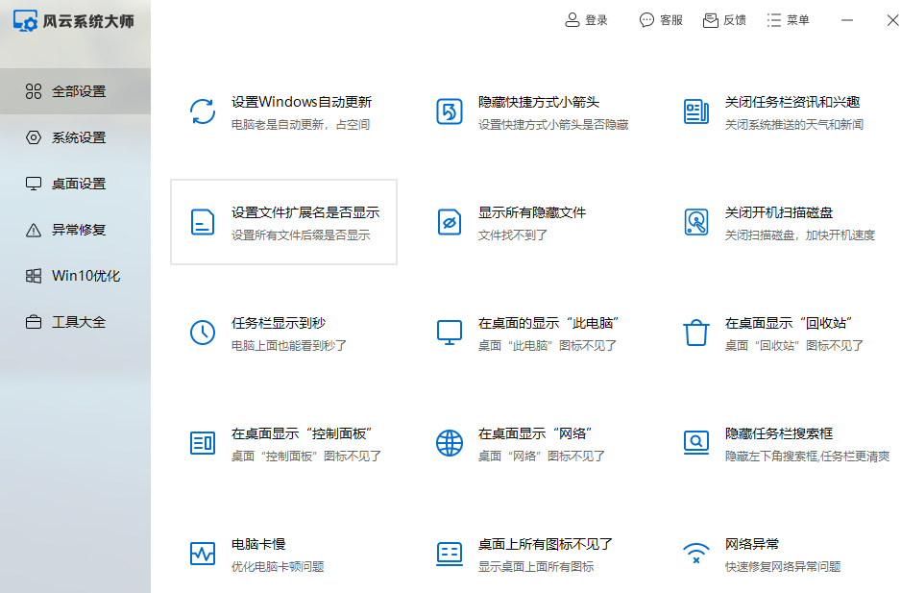Screen dimensions: 901x593
Task: Click the file extension document icon
Action: pyautogui.click(x=203, y=222)
